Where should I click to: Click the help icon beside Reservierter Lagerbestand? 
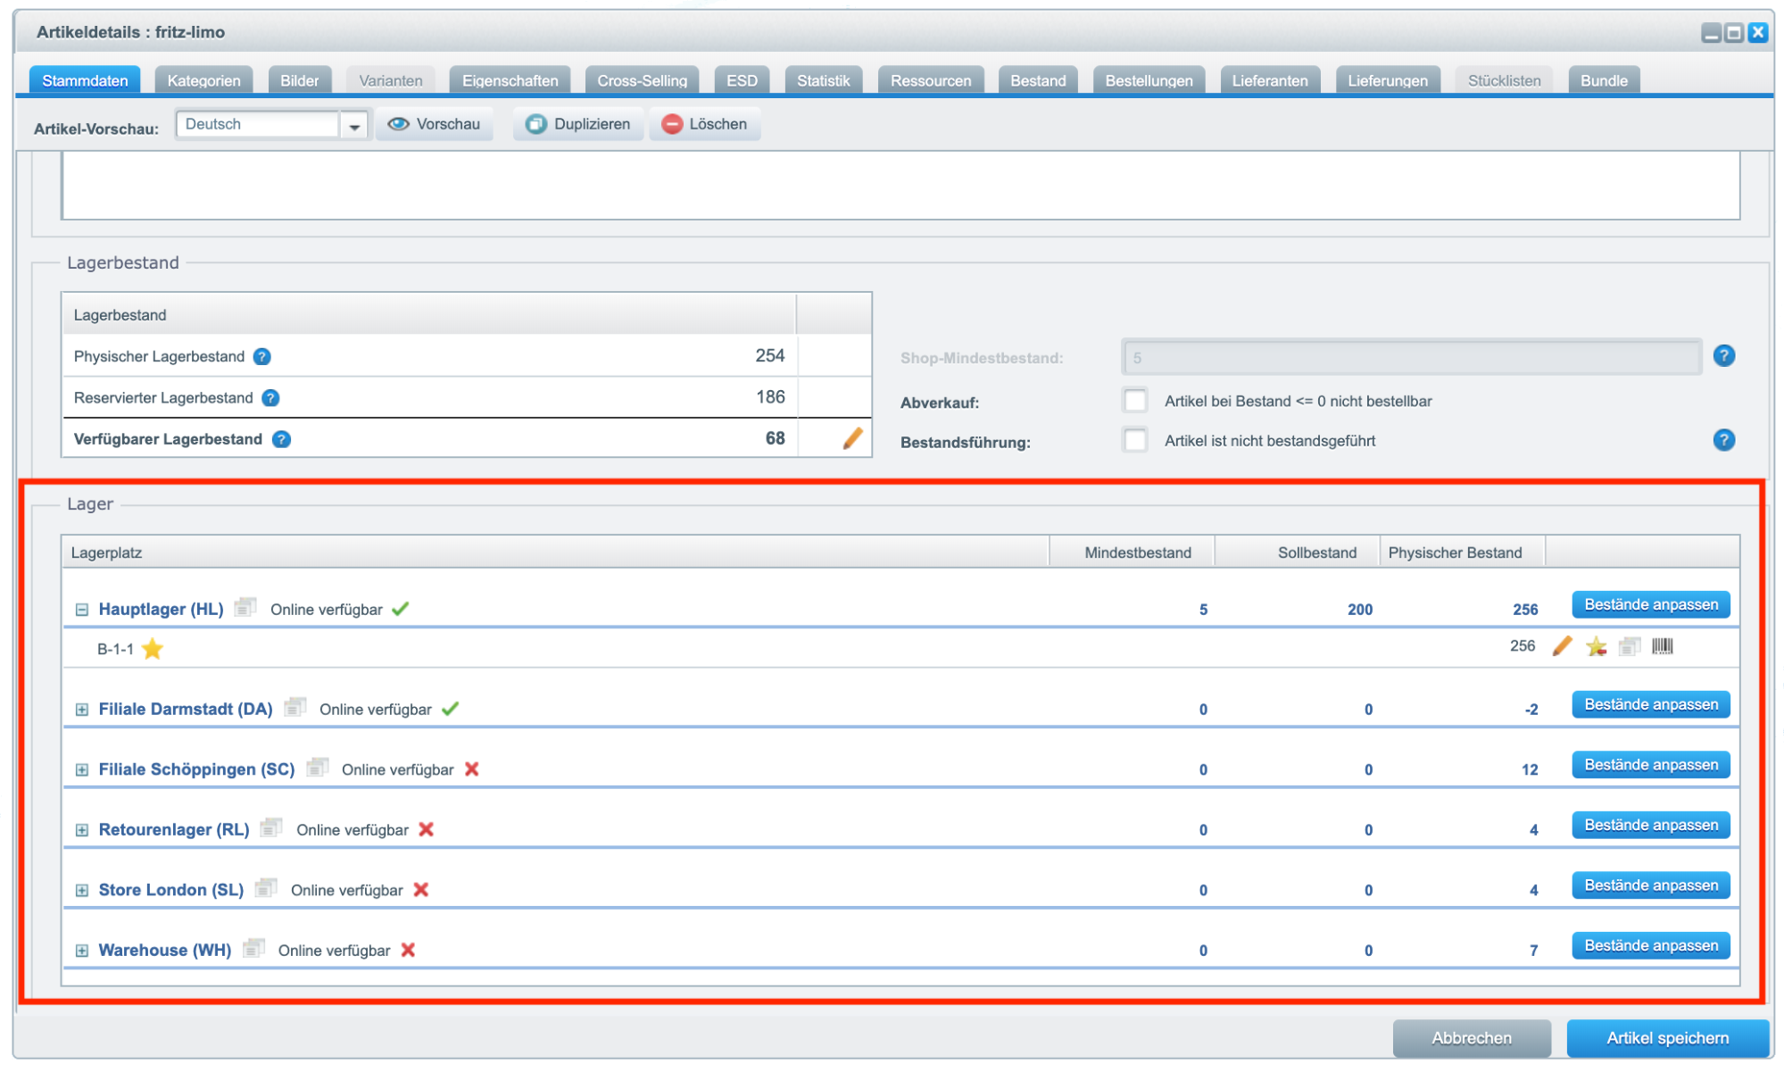(270, 398)
